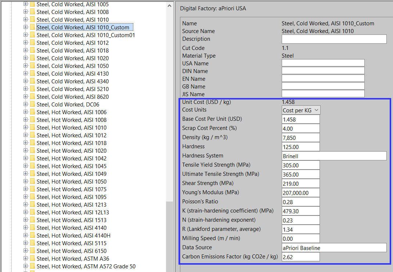Click the EN Name input field
The height and width of the screenshot is (272, 393).
[323, 79]
